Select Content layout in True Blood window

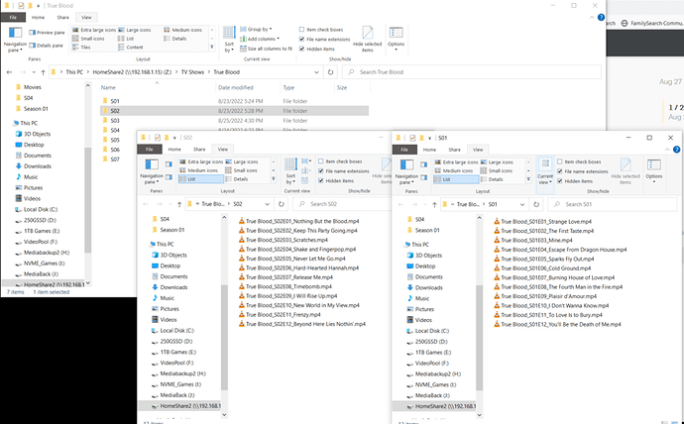(131, 48)
